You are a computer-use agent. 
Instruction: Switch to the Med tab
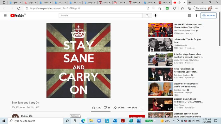click(135, 3)
